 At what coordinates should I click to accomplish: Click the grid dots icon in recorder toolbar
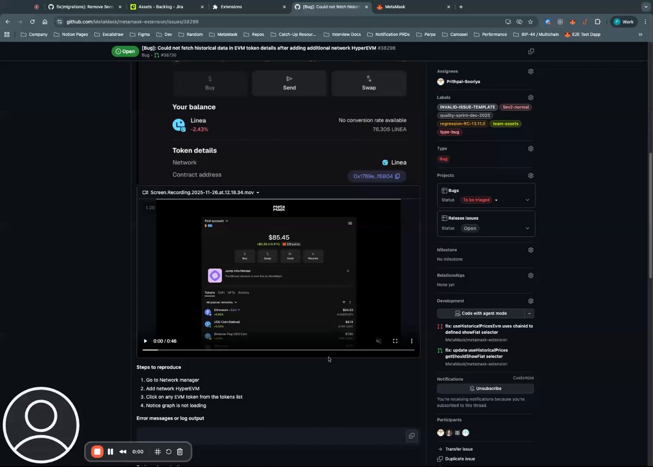pos(158,452)
